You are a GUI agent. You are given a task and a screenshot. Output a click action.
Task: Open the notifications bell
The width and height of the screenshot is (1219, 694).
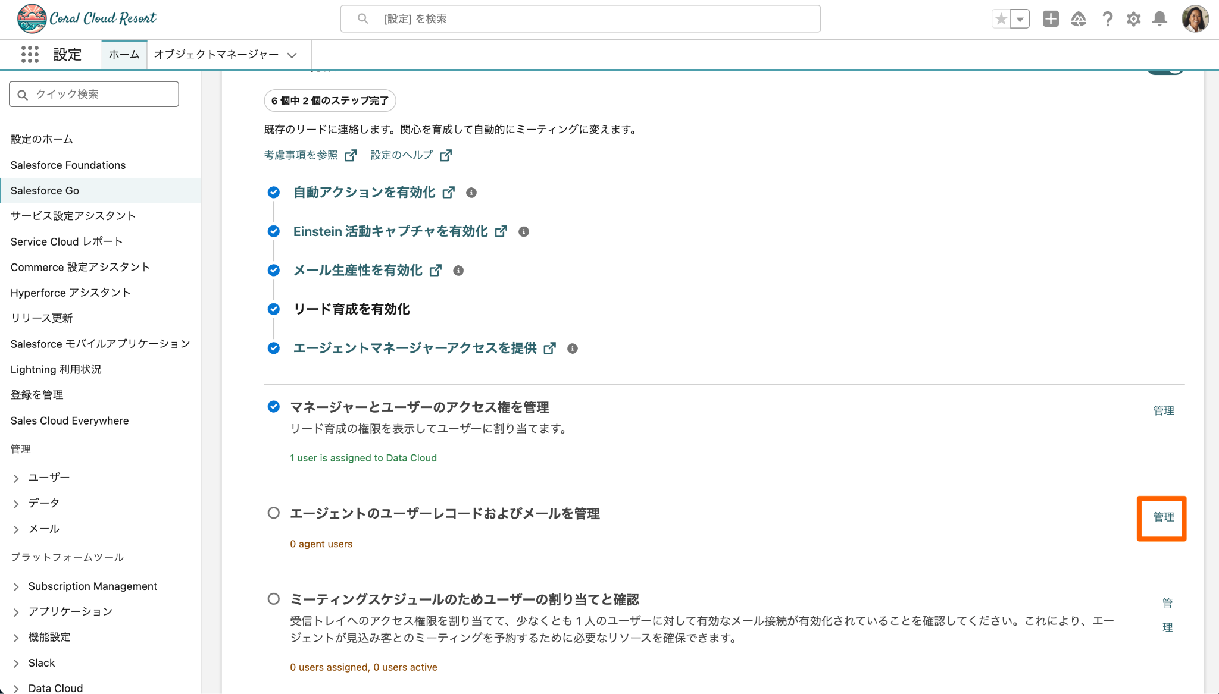click(1159, 19)
